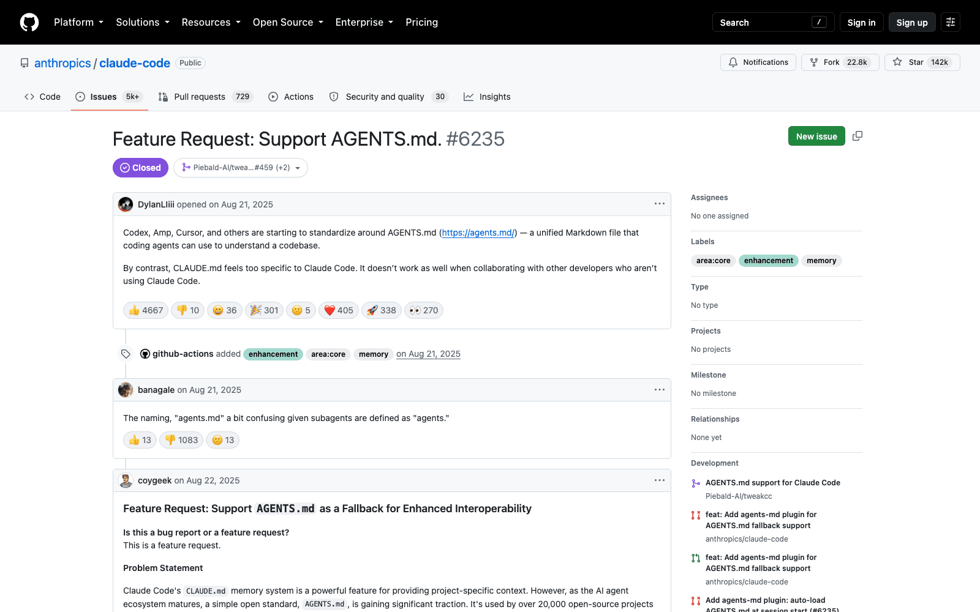
Task: Expand the Solutions menu
Action: (143, 22)
